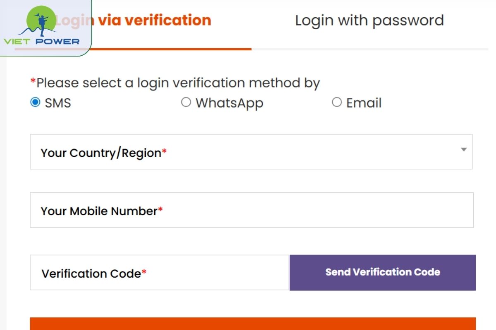The width and height of the screenshot is (496, 330).
Task: Choose the WhatsApp radio button
Action: [x=186, y=102]
